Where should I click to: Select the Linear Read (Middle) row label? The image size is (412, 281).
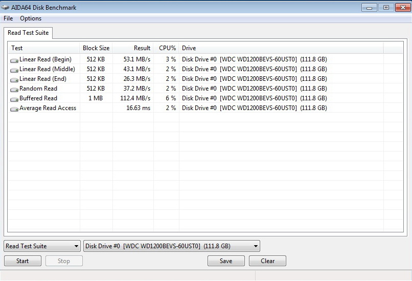(48, 69)
